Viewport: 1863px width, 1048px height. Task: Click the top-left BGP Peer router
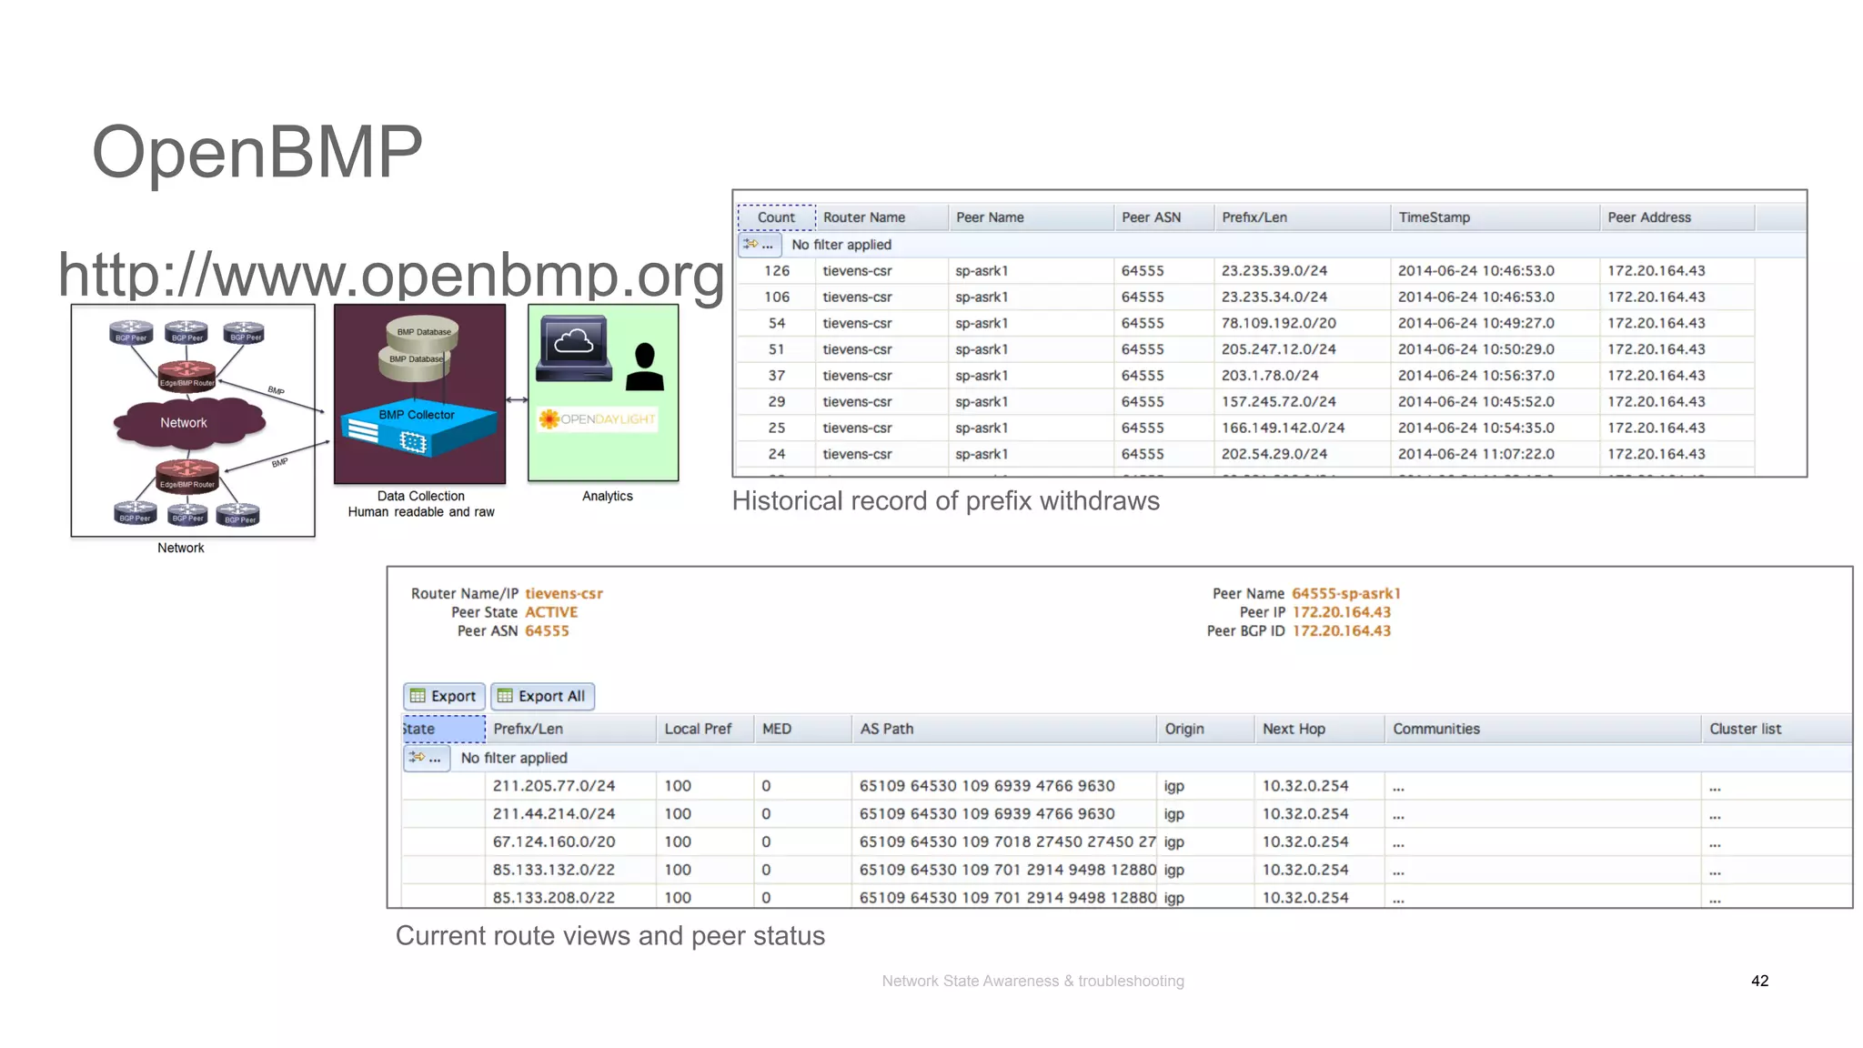(132, 333)
